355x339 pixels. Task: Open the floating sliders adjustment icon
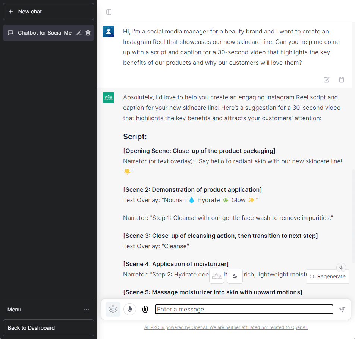point(235,276)
